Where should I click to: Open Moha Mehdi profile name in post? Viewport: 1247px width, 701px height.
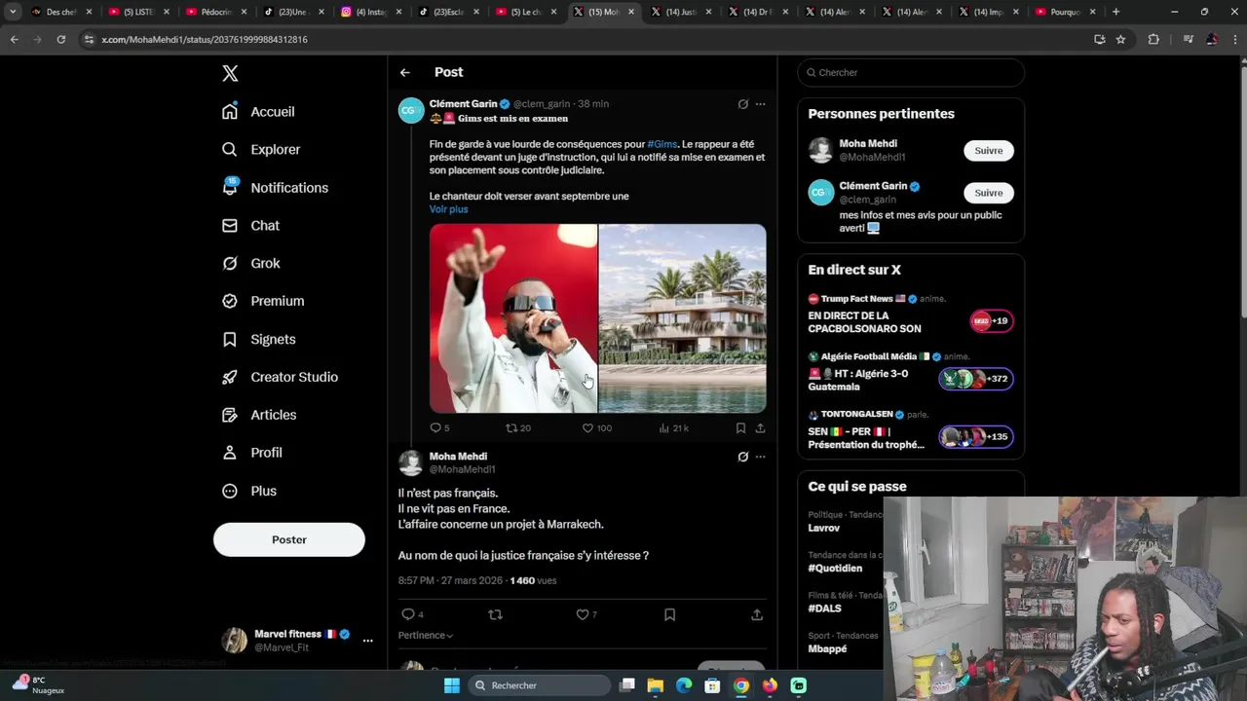pyautogui.click(x=458, y=456)
